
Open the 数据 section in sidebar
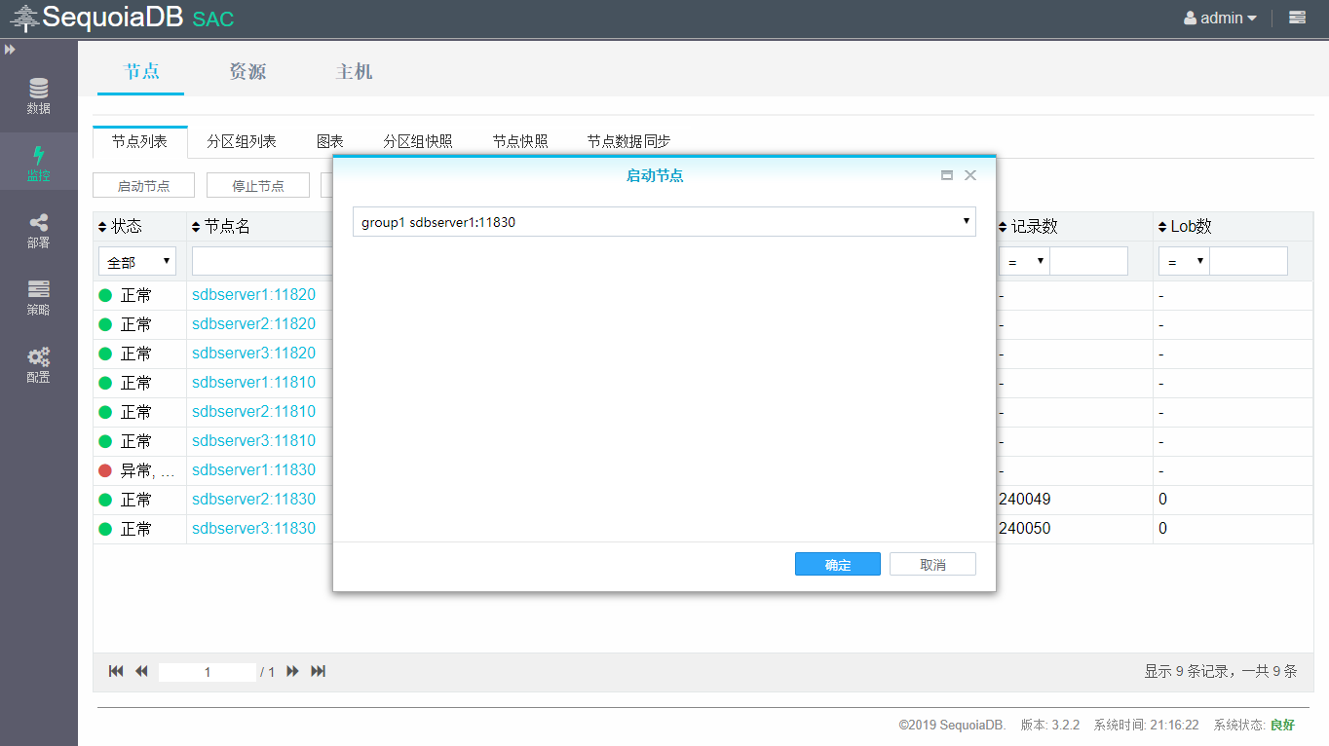pos(39,96)
